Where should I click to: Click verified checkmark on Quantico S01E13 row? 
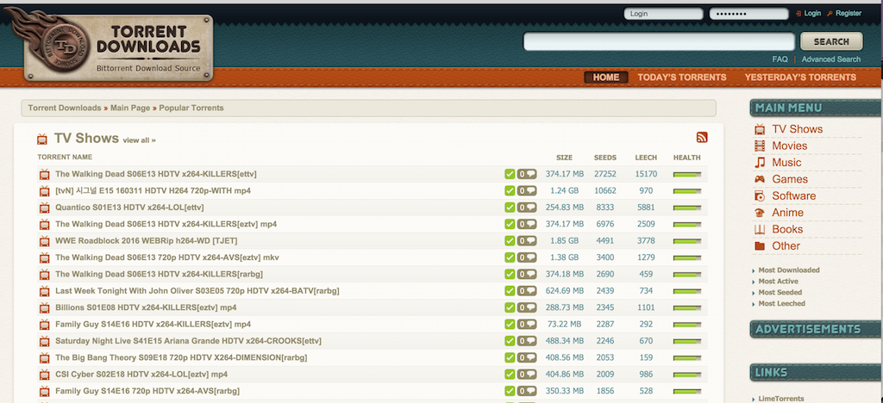pyautogui.click(x=510, y=208)
